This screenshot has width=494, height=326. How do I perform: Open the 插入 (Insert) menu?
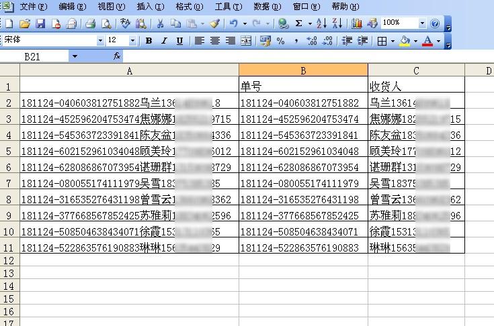click(151, 6)
